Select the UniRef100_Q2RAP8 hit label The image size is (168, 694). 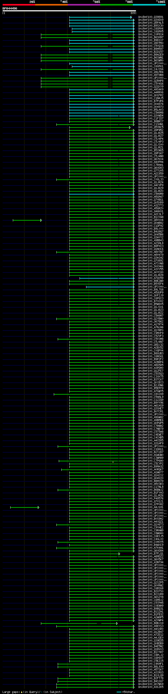pyautogui.click(x=151, y=81)
